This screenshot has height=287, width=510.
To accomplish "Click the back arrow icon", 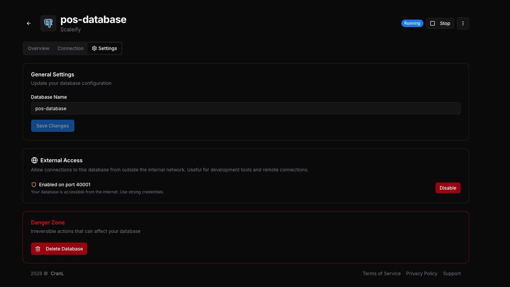I will [28, 23].
